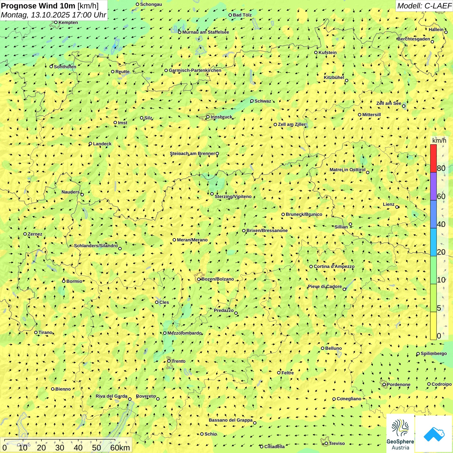Screen dimensions: 453x453
Task: Click the Kufstein location dot
Action: click(316, 52)
